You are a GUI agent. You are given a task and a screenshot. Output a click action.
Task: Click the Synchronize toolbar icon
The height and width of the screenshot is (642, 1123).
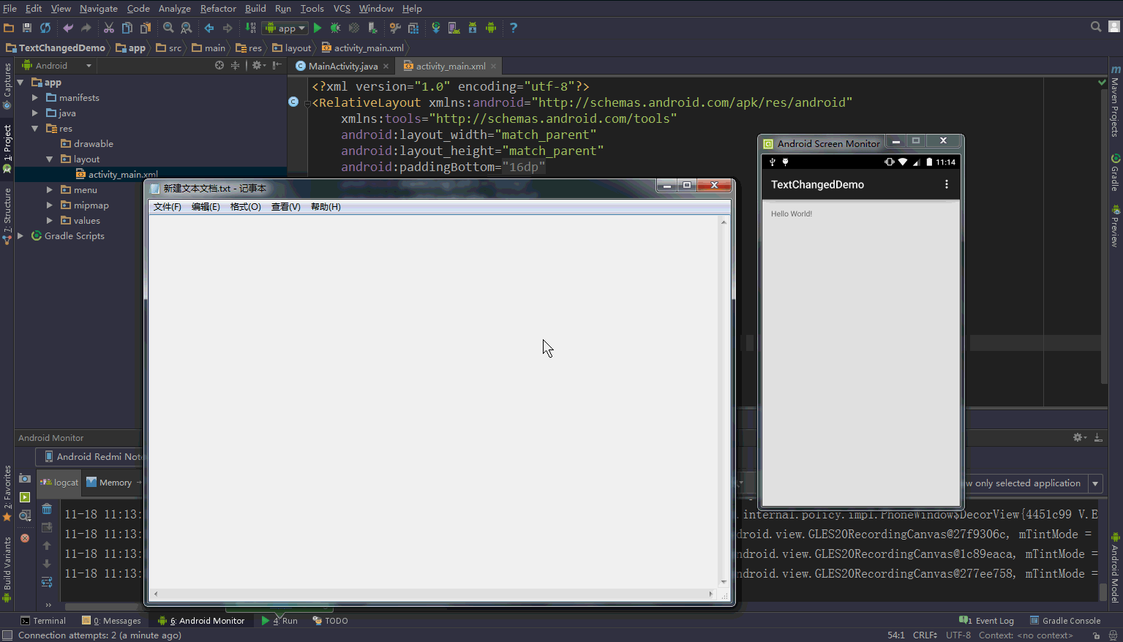(x=45, y=28)
